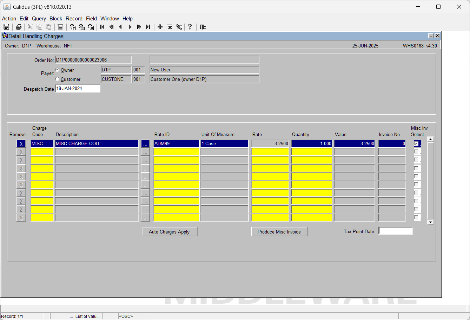The width and height of the screenshot is (470, 320).
Task: Open Help with the question mark icon
Action: (190, 27)
